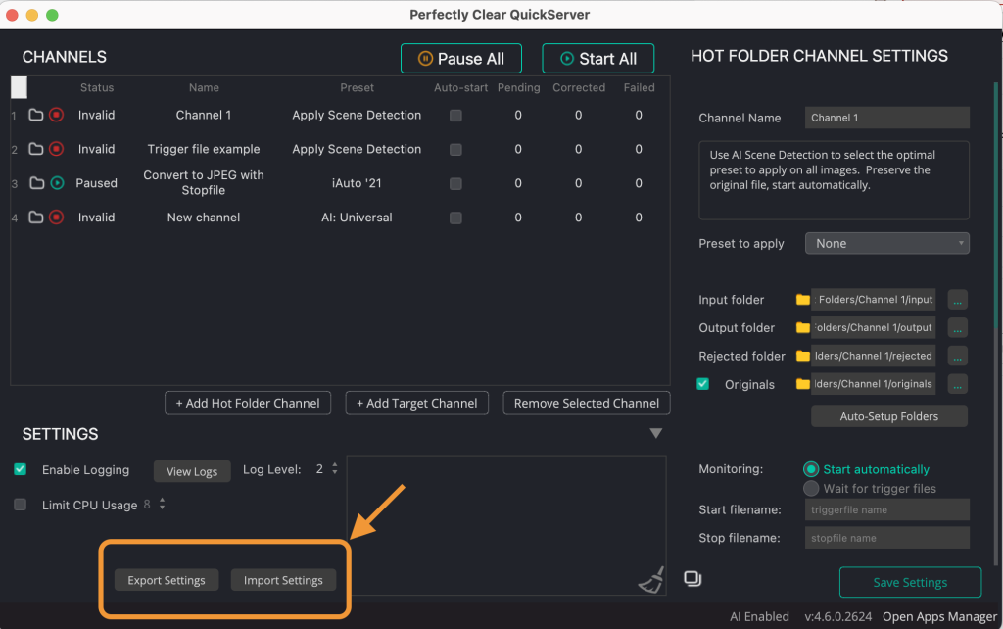Click yellow folder icon beside Input folder
Screen dimensions: 1003x629
[x=803, y=300]
